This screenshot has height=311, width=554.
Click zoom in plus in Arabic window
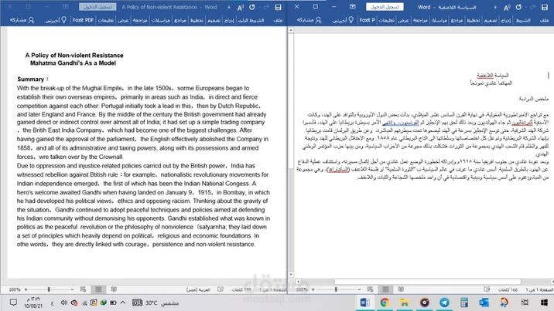(313, 289)
